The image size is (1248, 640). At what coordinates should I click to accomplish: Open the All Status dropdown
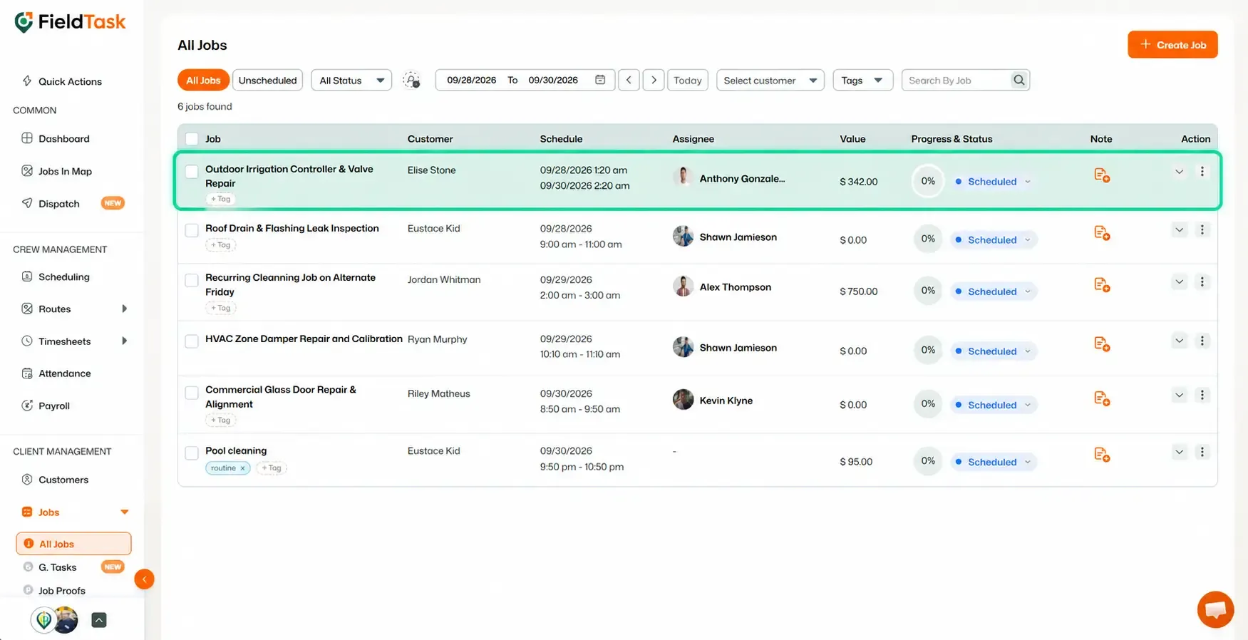pos(351,81)
